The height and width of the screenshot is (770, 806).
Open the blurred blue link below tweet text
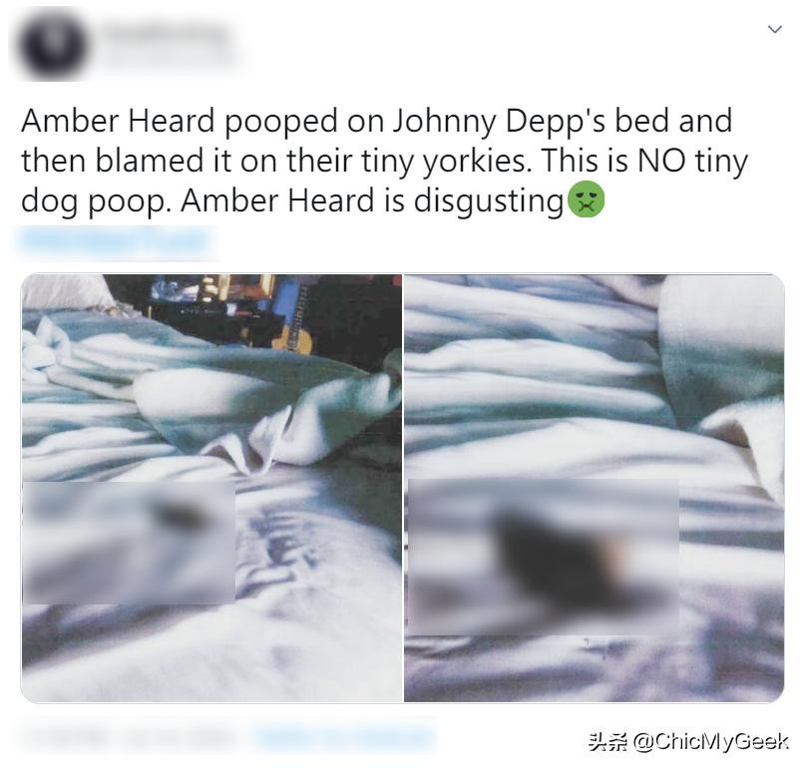[x=116, y=241]
